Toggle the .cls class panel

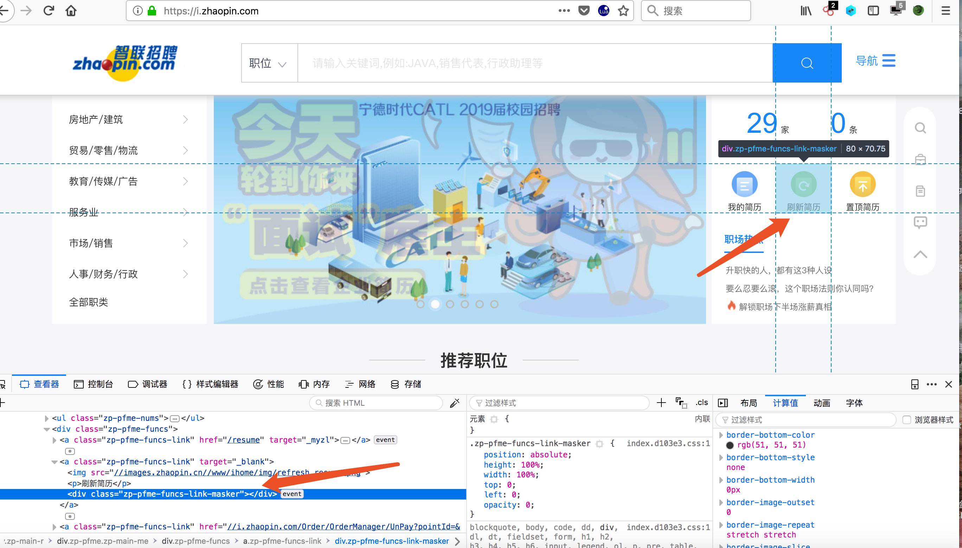tap(701, 403)
